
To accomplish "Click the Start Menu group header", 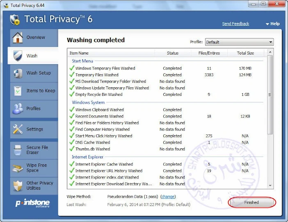I will coord(82,61).
